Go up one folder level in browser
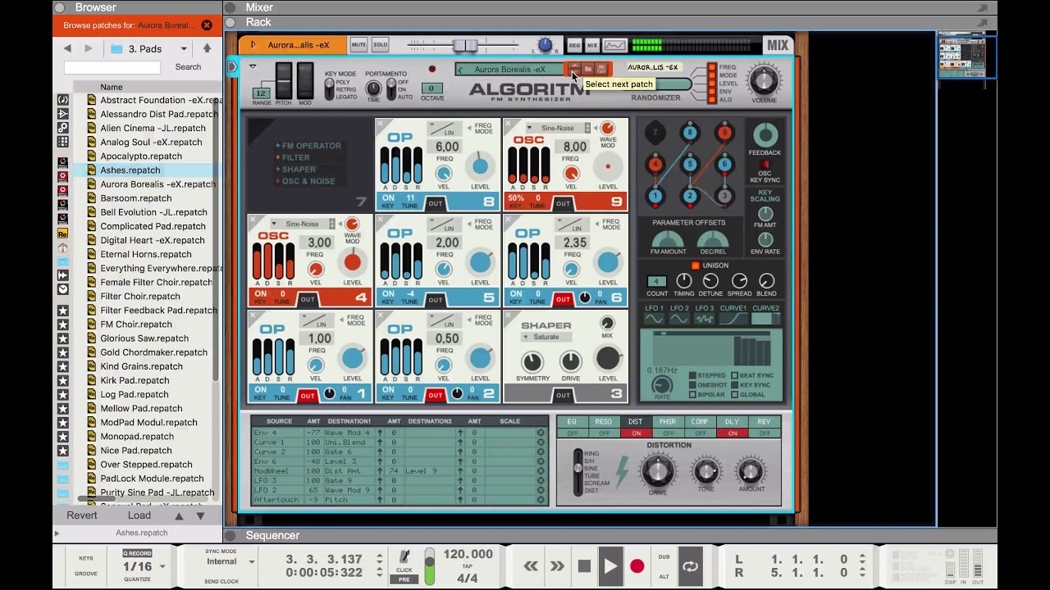 [x=207, y=49]
